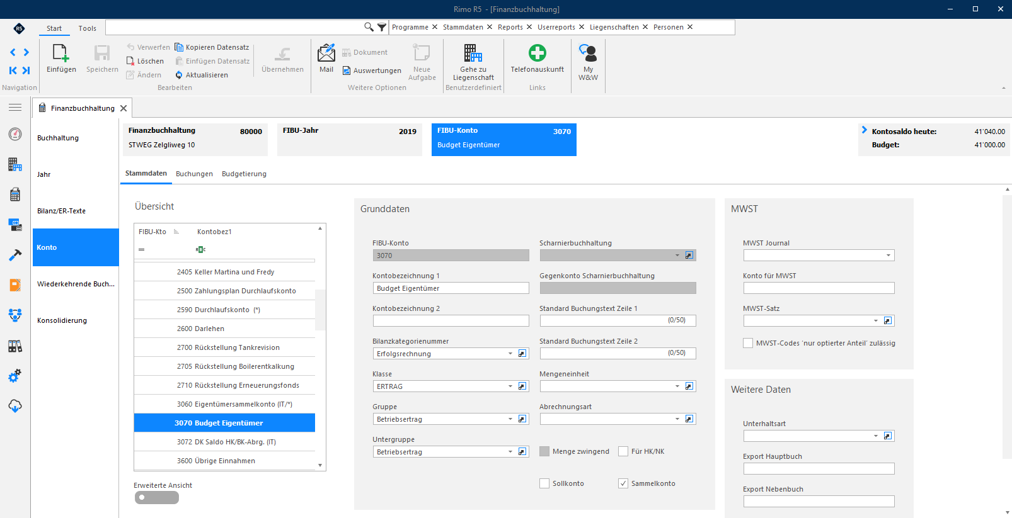Open the Untergruppe dropdown
1012x518 pixels.
510,452
